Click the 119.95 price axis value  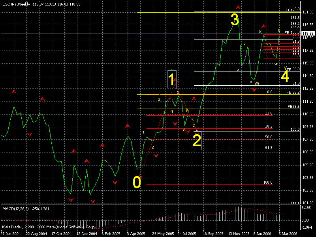pyautogui.click(x=308, y=25)
